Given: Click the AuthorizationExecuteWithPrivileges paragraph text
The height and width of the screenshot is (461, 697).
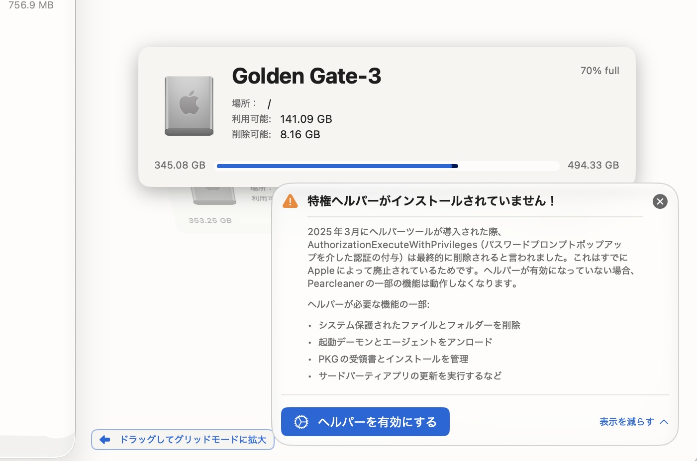Looking at the screenshot, I should coord(472,258).
